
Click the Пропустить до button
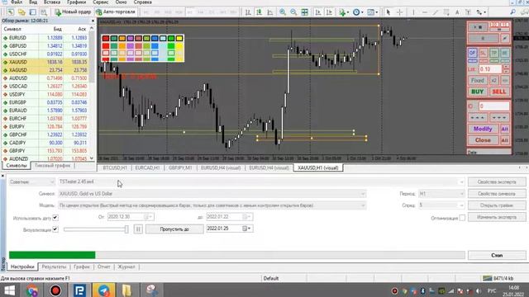174,229
